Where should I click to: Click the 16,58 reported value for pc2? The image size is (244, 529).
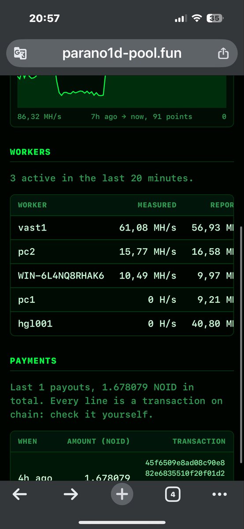click(212, 251)
